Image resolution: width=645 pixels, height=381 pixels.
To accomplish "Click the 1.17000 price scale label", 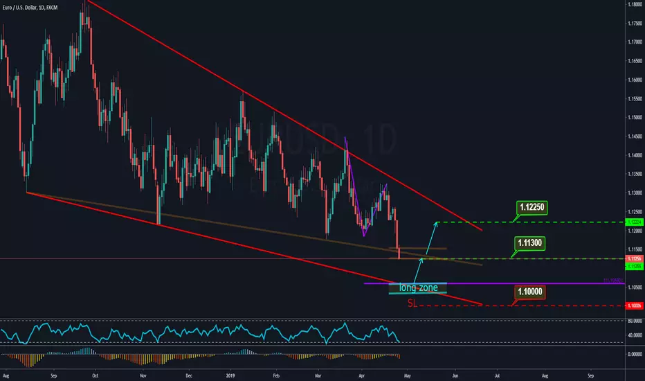I will pos(635,42).
